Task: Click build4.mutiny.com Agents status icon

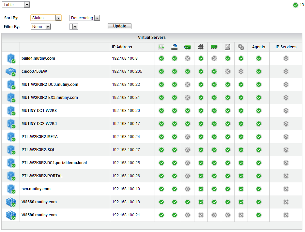Action: coord(258,58)
